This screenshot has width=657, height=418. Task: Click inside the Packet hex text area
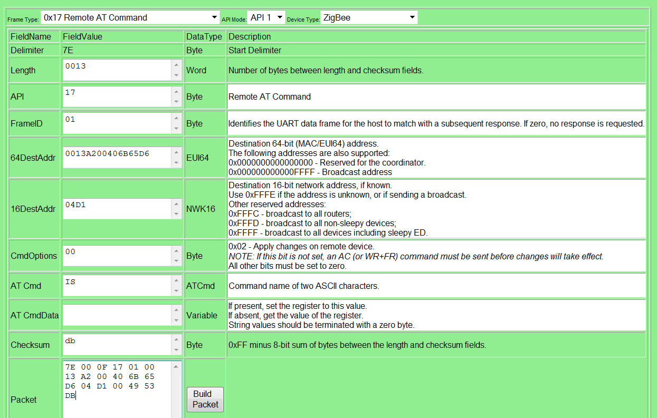116,390
